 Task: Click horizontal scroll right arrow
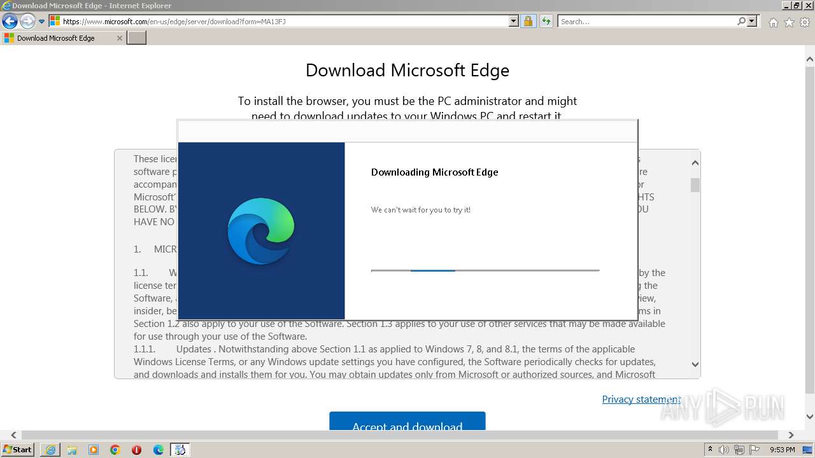(791, 435)
